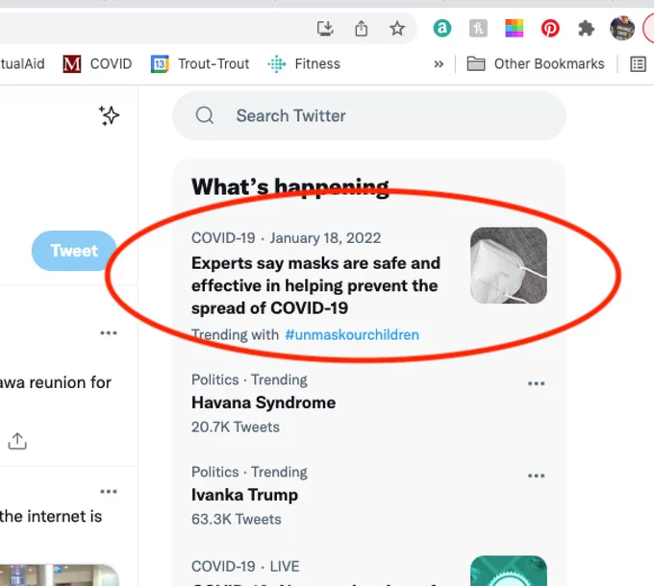Click the share page icon in address bar
This screenshot has height=586, width=654.
(x=362, y=29)
